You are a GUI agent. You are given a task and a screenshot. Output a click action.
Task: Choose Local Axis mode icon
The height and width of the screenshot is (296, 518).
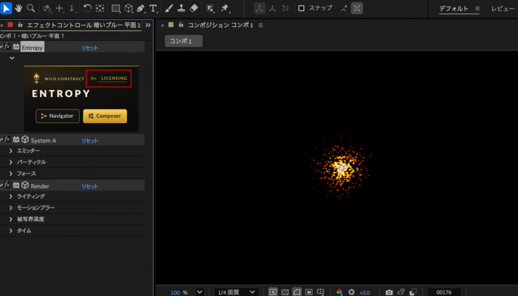point(260,8)
